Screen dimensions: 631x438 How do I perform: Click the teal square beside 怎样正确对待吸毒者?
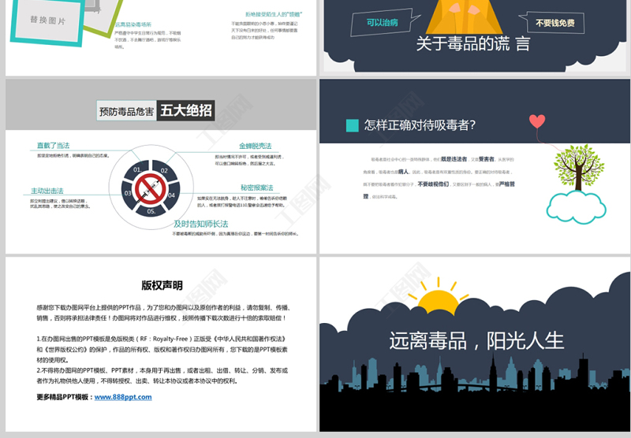coord(353,124)
